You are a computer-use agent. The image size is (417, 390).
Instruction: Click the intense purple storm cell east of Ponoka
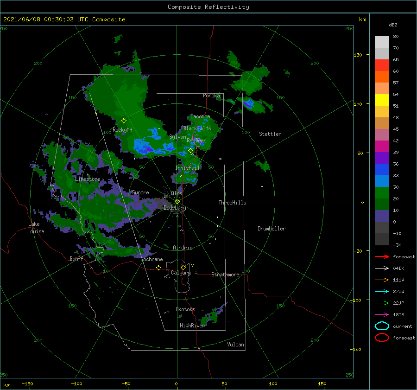tap(248, 104)
